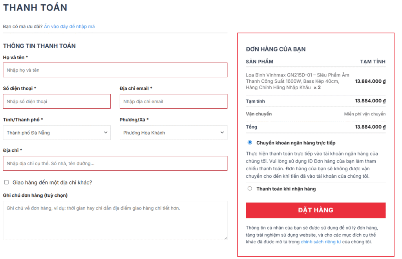Screen dimensions: 402x259
Task: Click the order notes resize handle
Action: (x=225, y=238)
